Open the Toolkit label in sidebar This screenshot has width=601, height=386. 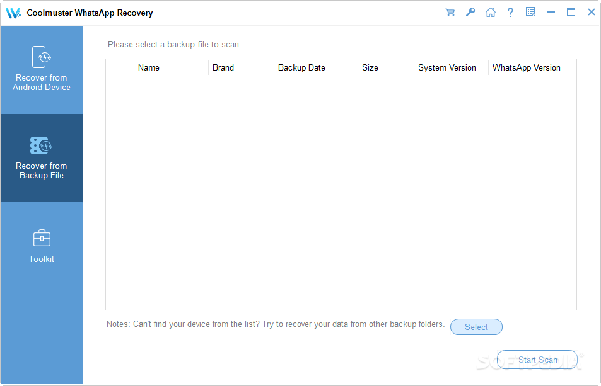pos(42,259)
